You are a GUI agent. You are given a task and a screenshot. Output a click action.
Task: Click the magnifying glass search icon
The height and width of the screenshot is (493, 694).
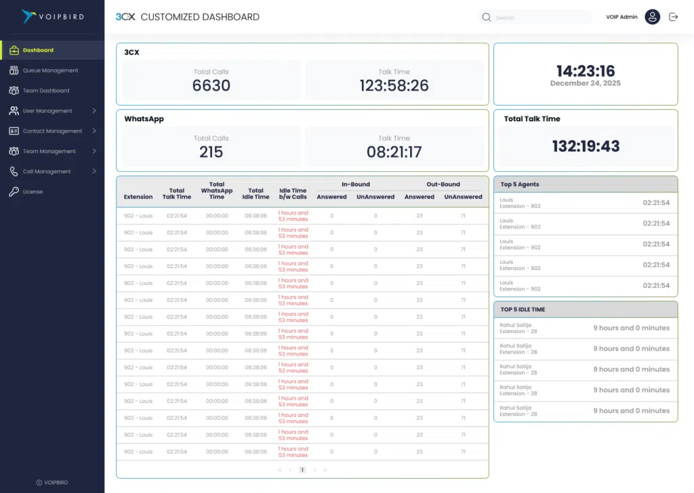coord(486,18)
